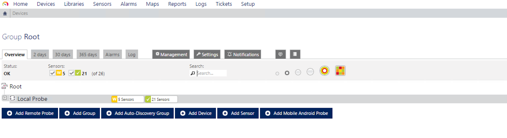Switch to sunburst view icon
507x138 pixels.
pyautogui.click(x=324, y=71)
